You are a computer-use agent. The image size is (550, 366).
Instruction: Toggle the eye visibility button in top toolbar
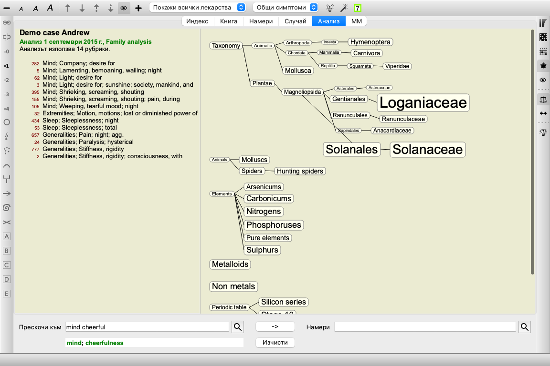click(124, 8)
